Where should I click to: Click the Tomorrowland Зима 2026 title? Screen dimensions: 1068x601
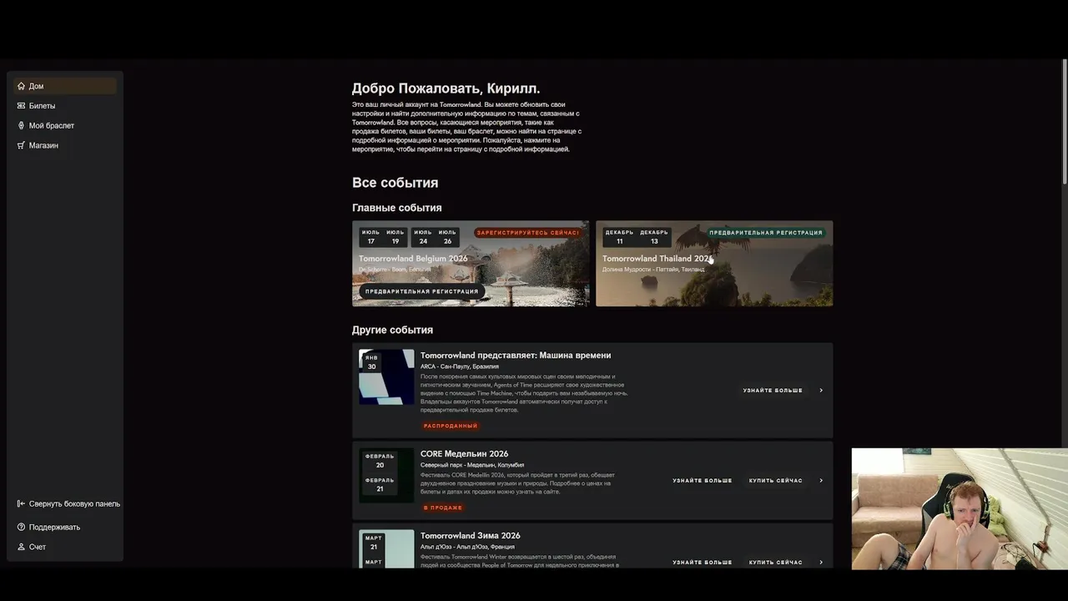[471, 536]
